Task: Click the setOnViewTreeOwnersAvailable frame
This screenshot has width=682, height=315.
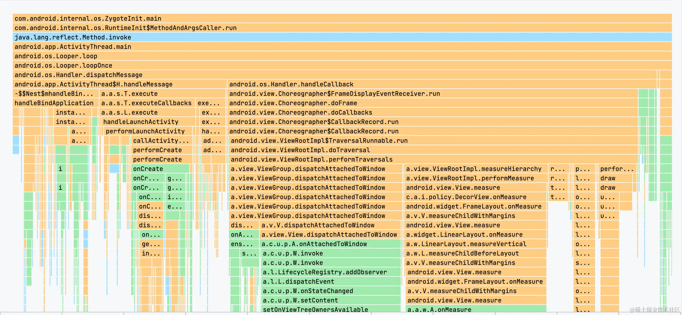Action: click(331, 309)
